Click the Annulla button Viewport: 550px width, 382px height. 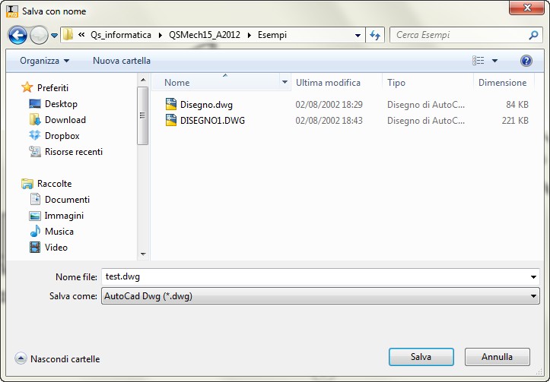click(x=497, y=357)
